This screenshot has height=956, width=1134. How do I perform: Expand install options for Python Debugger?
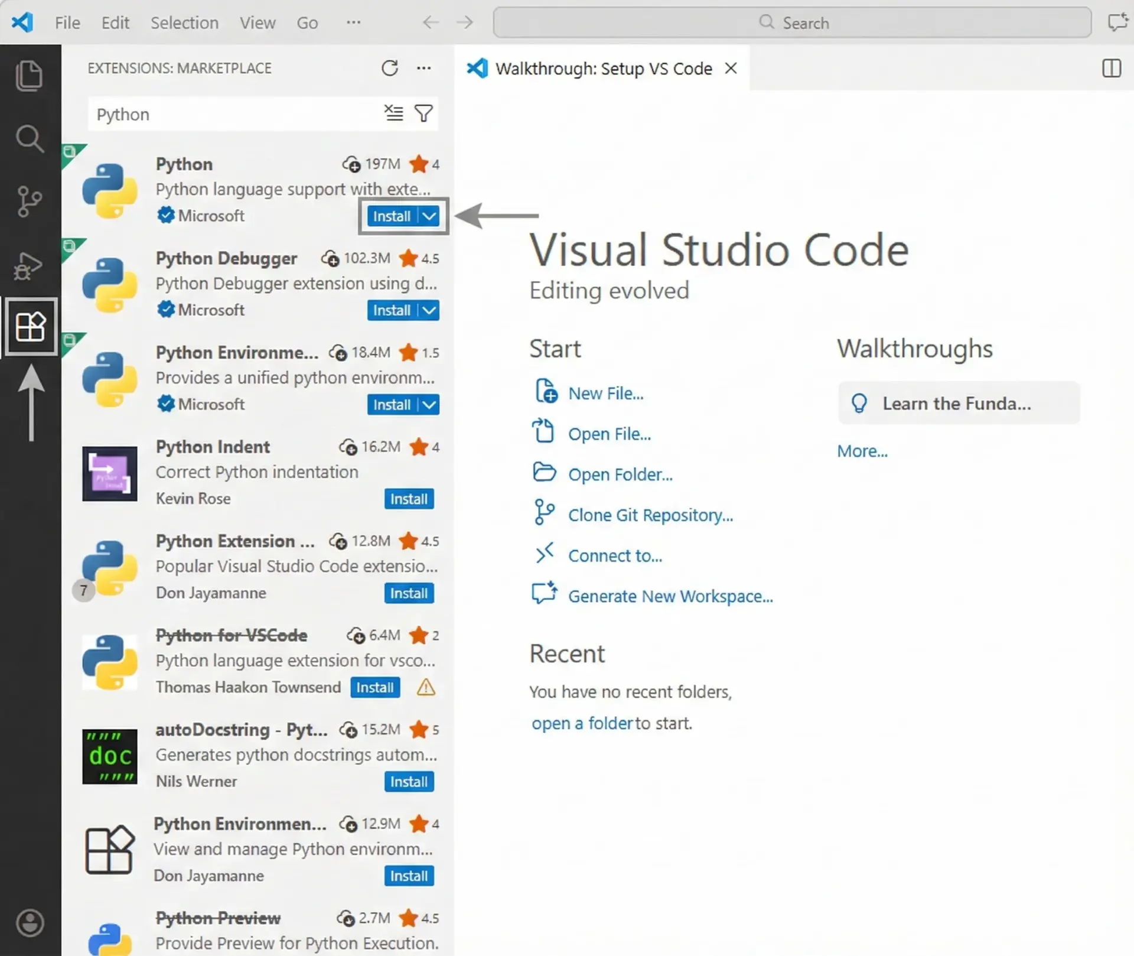tap(430, 310)
